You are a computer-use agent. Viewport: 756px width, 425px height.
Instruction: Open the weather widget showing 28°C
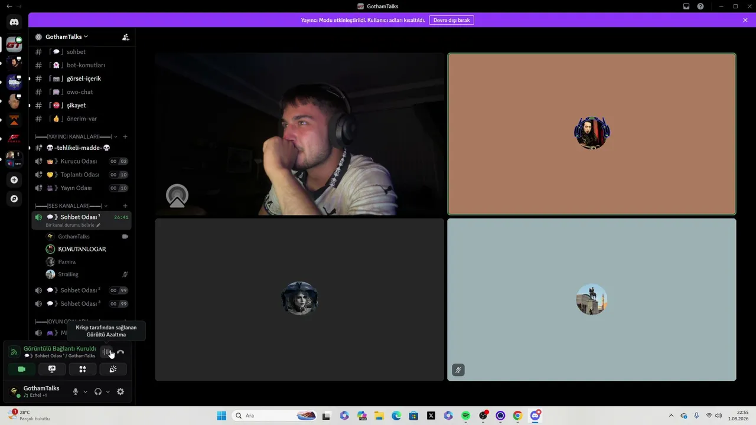click(x=29, y=416)
